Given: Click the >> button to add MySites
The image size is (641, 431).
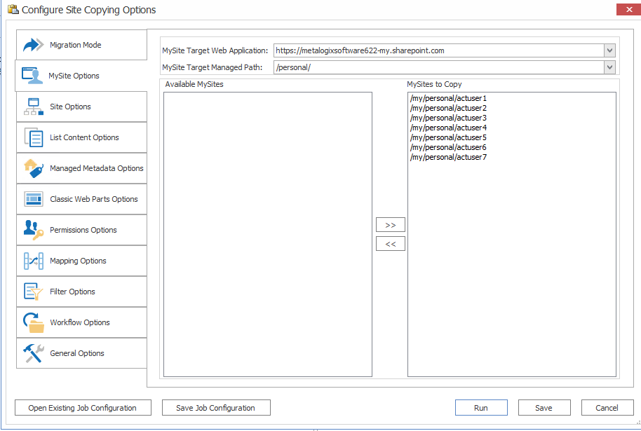Looking at the screenshot, I should (390, 224).
